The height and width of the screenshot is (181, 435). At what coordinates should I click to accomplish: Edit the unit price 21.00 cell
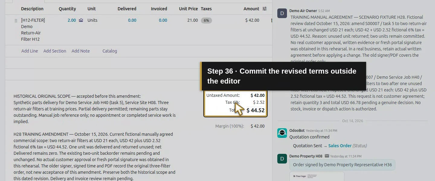tap(193, 20)
